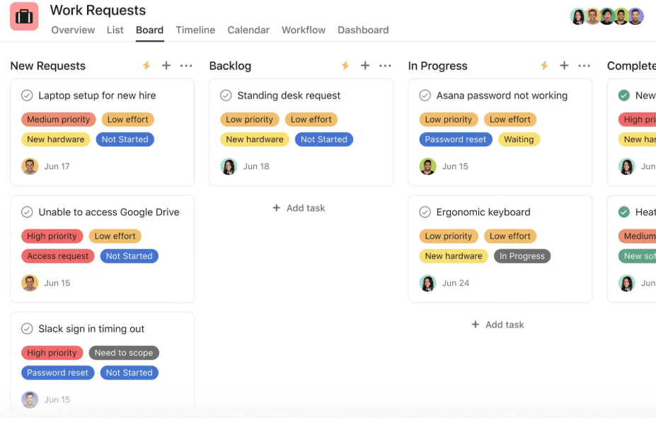Uncheck first completed task in Complete column

pos(623,96)
